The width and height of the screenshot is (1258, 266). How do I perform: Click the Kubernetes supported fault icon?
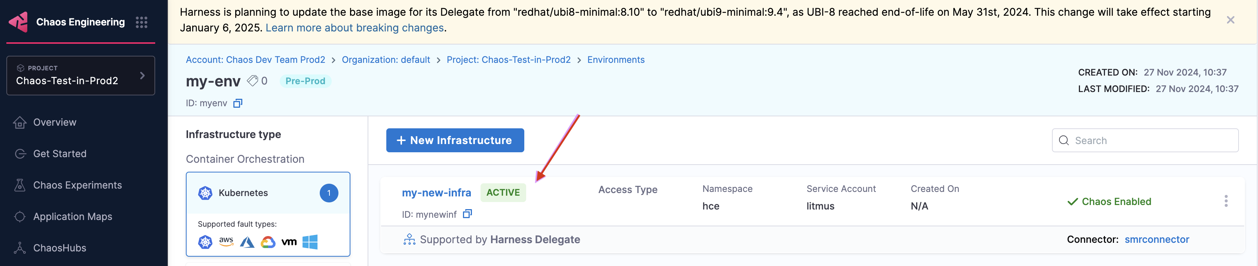pos(205,242)
